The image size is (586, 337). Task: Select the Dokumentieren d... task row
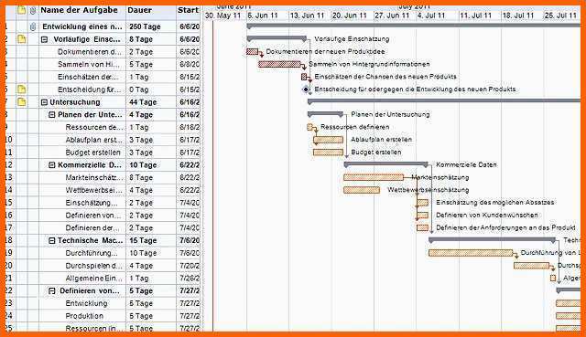coord(90,52)
